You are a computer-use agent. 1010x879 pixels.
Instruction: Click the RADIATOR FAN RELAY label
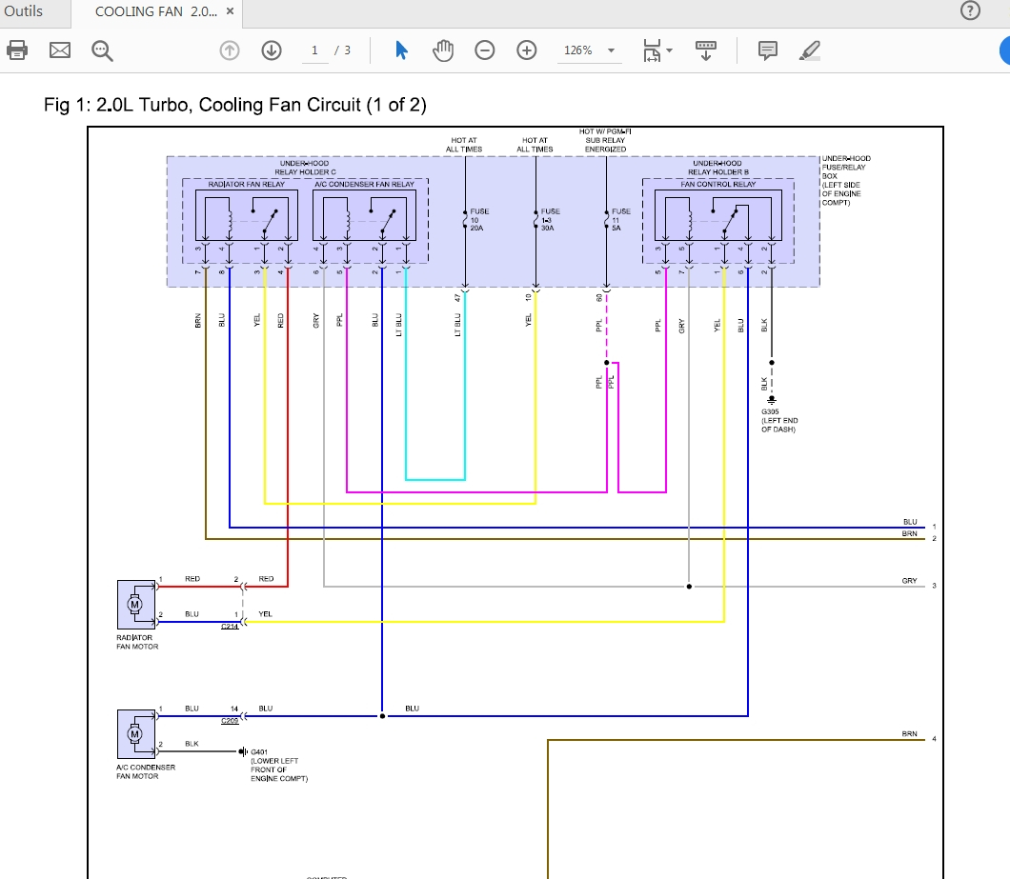point(246,184)
